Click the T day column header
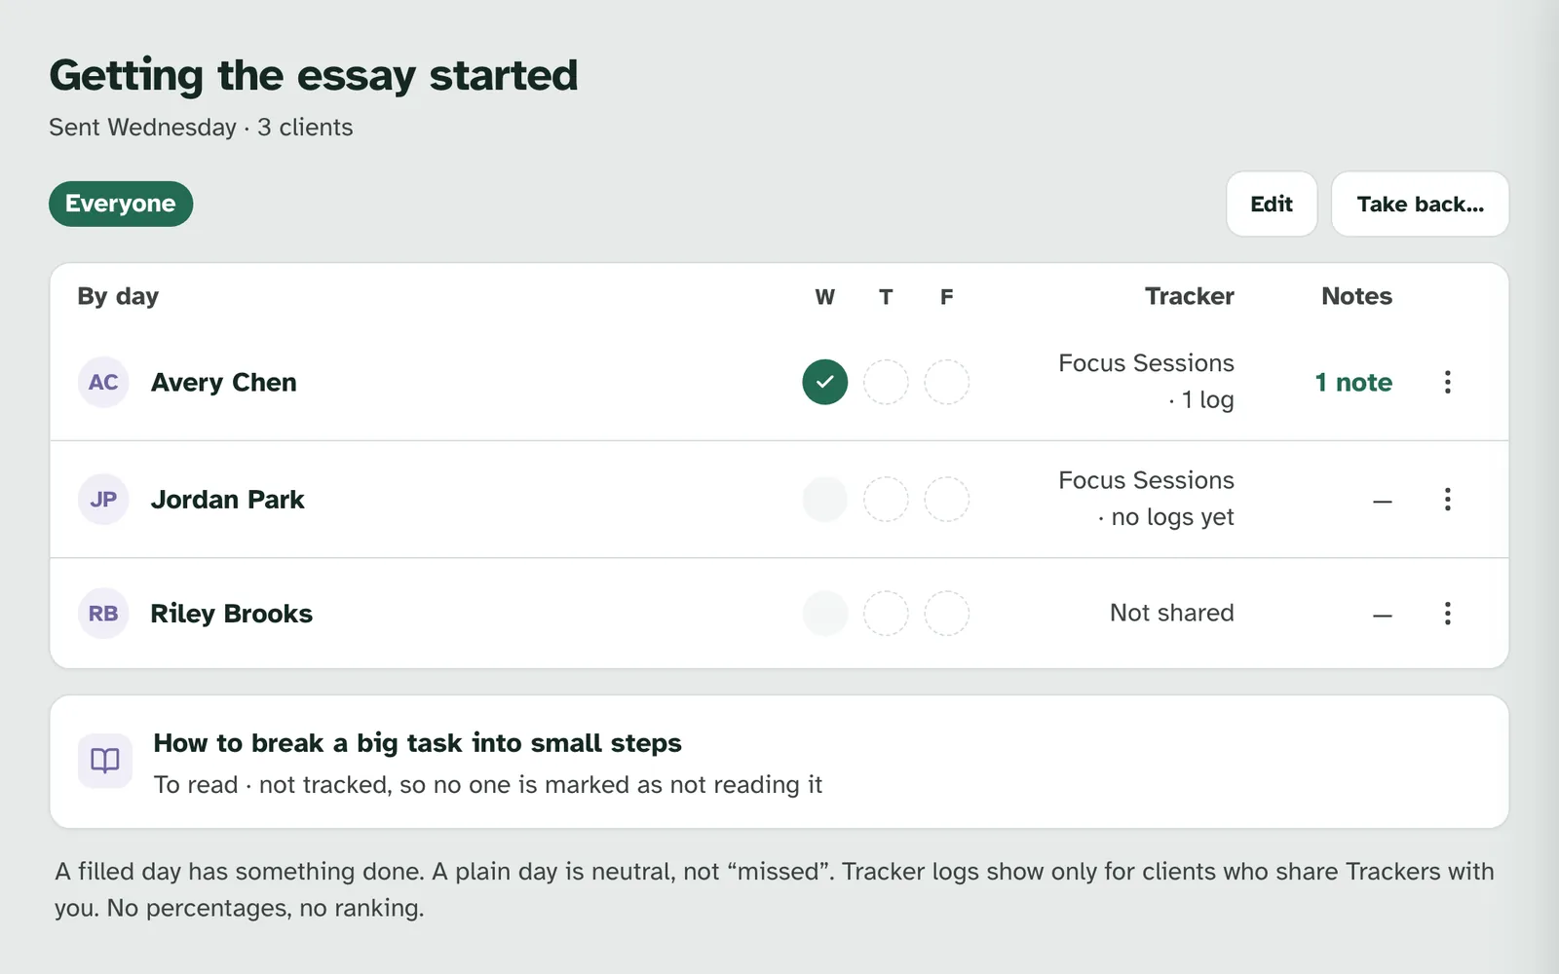Screen dimensions: 1559x974 [886, 297]
